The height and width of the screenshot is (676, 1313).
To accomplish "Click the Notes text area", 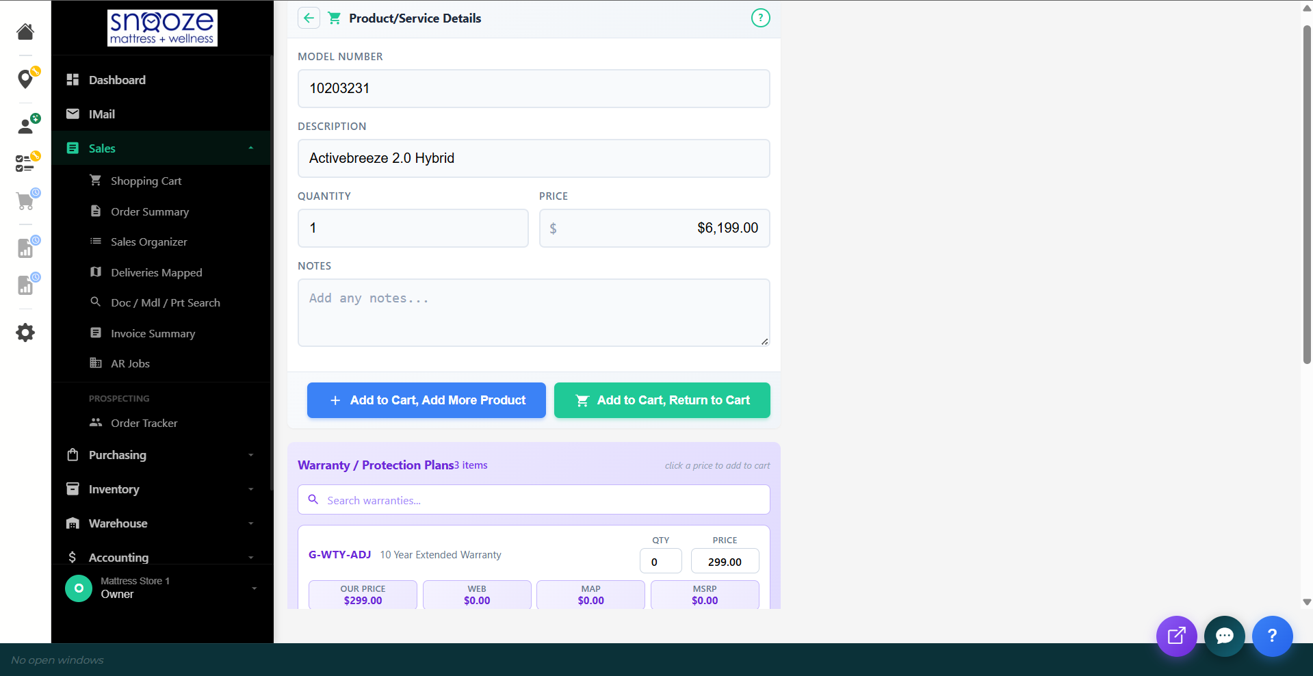I will [x=534, y=313].
